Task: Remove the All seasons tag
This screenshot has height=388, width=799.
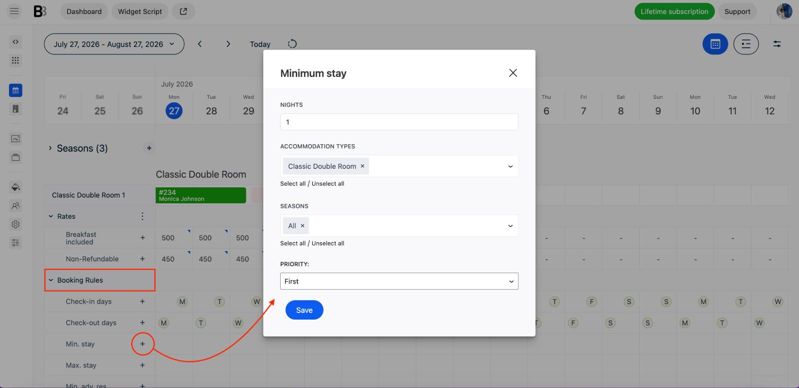Action: coord(303,226)
